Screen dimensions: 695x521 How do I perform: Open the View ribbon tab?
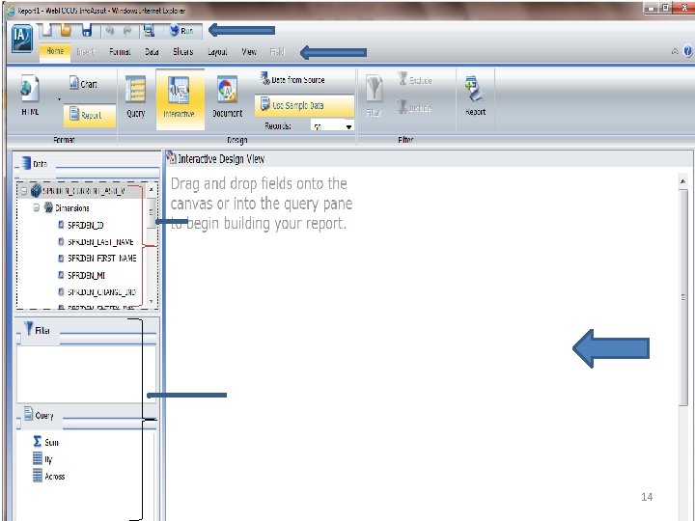249,52
